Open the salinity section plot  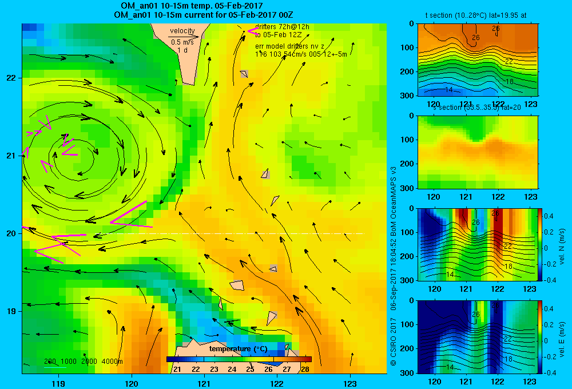478,152
